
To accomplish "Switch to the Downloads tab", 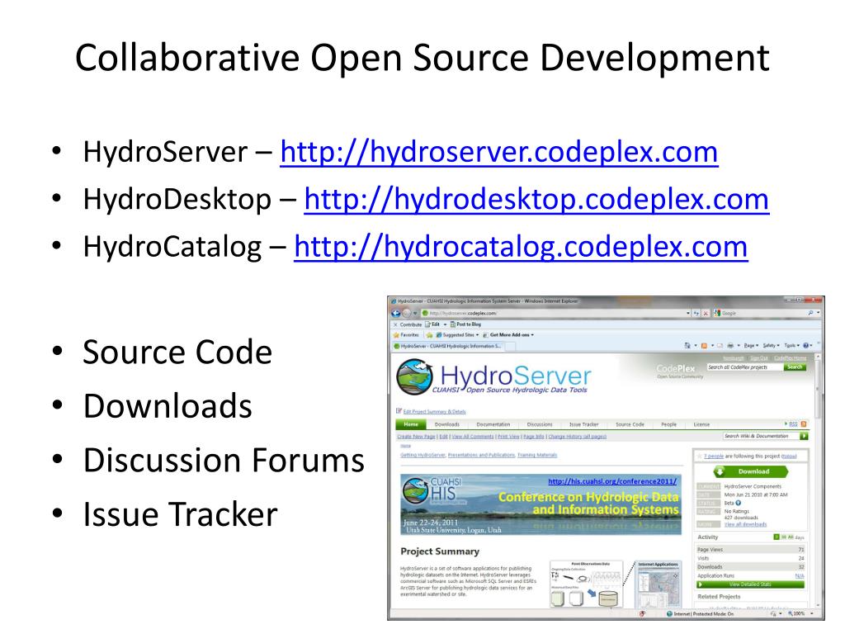I will pyautogui.click(x=446, y=424).
